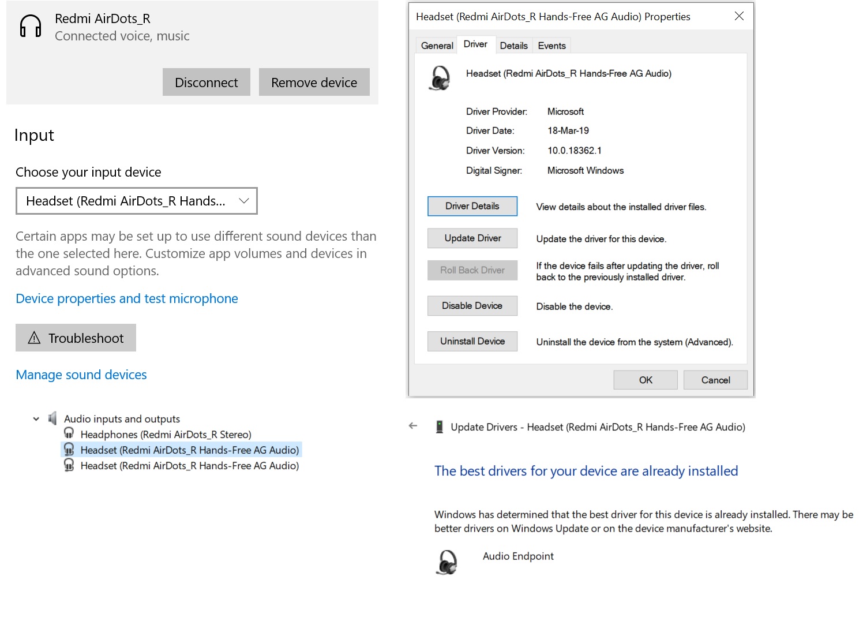863x617 pixels.
Task: Select the last Headset Hands-Free AG Audio row
Action: point(189,465)
